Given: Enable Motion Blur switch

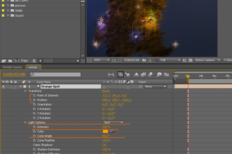Looking at the screenshot, I should click(150, 74).
